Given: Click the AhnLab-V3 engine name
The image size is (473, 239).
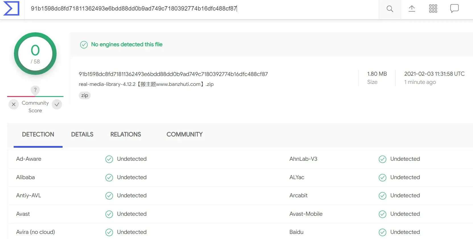Looking at the screenshot, I should click(303, 159).
